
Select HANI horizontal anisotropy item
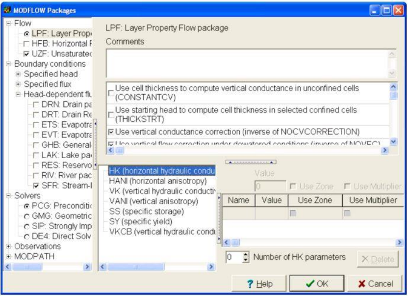coord(158,181)
